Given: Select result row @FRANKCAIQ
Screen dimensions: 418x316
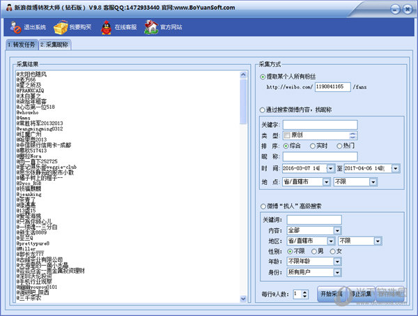Looking at the screenshot, I should pos(30,91).
